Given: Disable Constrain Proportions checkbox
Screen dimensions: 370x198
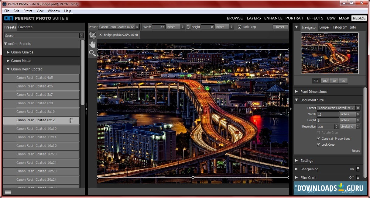Looking at the screenshot, I should point(318,139).
